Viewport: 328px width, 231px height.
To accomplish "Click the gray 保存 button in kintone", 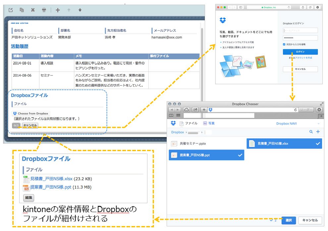I will [16, 125].
